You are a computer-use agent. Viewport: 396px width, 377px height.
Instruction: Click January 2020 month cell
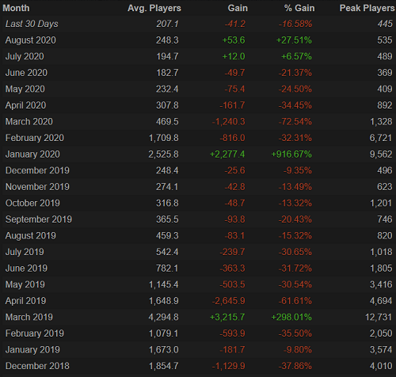click(32, 154)
